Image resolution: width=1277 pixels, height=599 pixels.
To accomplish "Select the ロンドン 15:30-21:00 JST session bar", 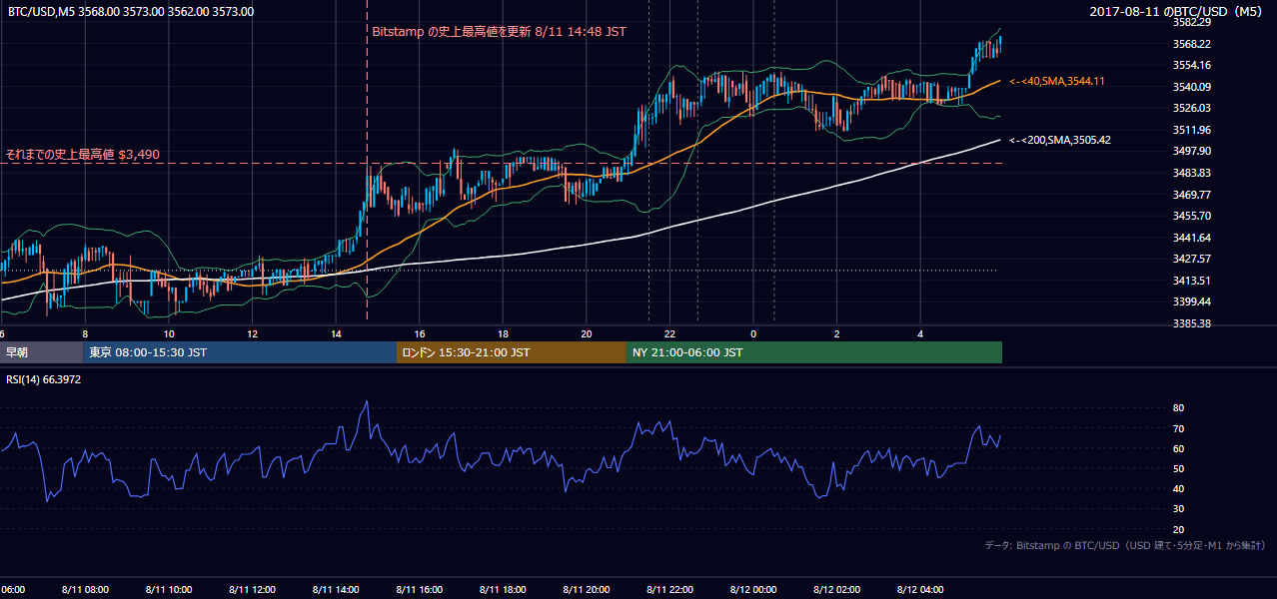I will point(512,352).
